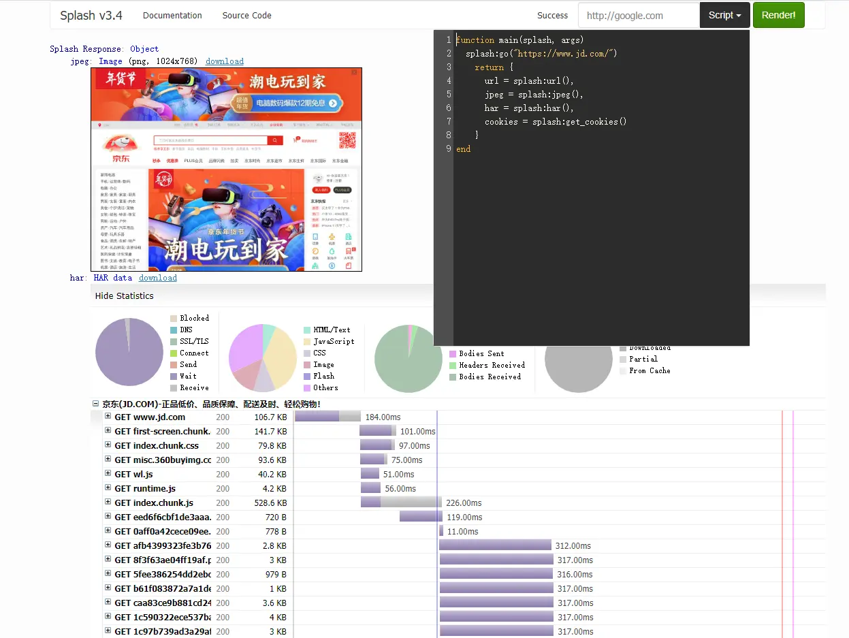Click the Image legend color swatch
The height and width of the screenshot is (638, 849).
[x=307, y=364]
